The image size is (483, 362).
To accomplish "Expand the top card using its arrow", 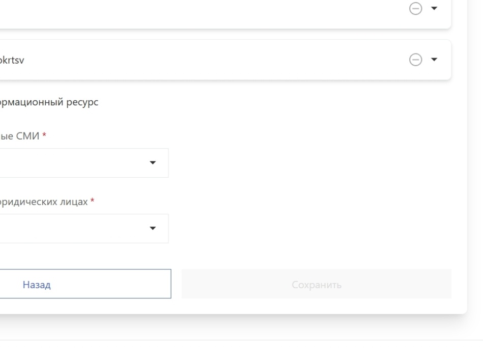I will pos(434,9).
